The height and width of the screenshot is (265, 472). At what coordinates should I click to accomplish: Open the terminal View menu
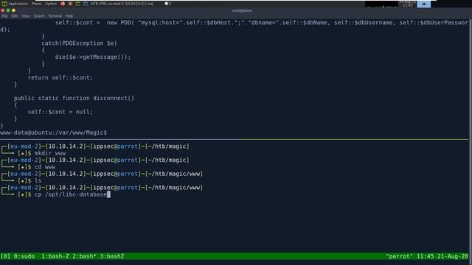[26, 16]
